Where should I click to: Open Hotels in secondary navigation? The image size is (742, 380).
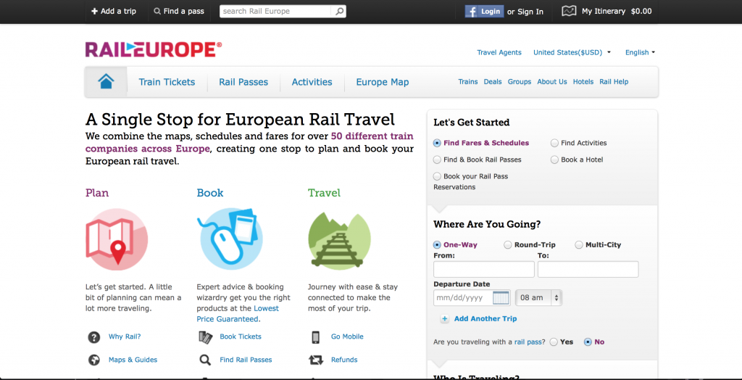coord(583,81)
